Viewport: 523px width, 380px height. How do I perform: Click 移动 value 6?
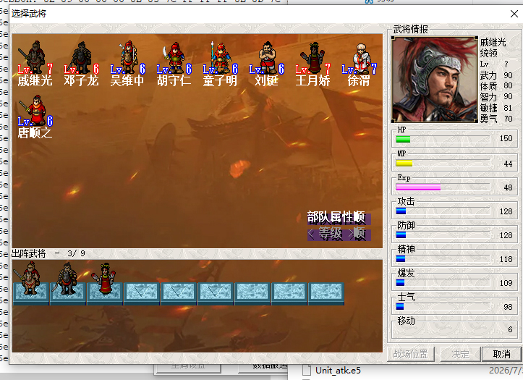pyautogui.click(x=510, y=329)
